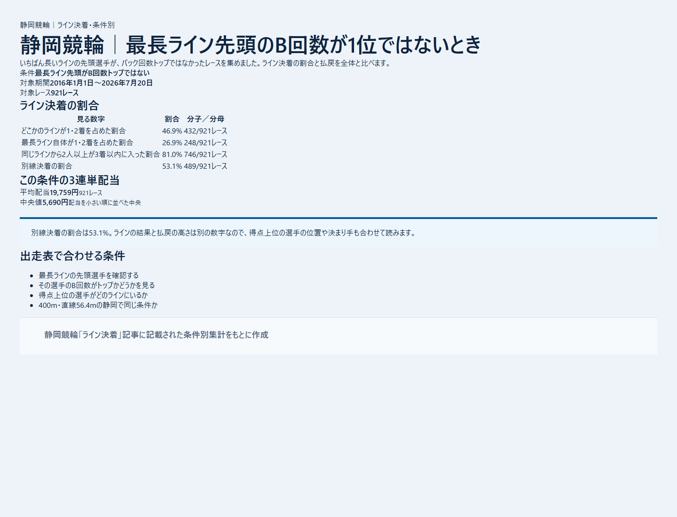Click the period 2016年1月1日〜2026年7月20日

(x=101, y=83)
